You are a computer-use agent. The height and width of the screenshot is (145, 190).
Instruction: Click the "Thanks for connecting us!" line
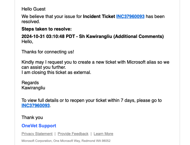tap(48, 52)
